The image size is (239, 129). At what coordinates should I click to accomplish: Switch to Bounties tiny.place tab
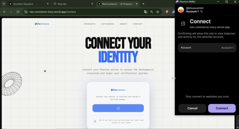click(29, 4)
